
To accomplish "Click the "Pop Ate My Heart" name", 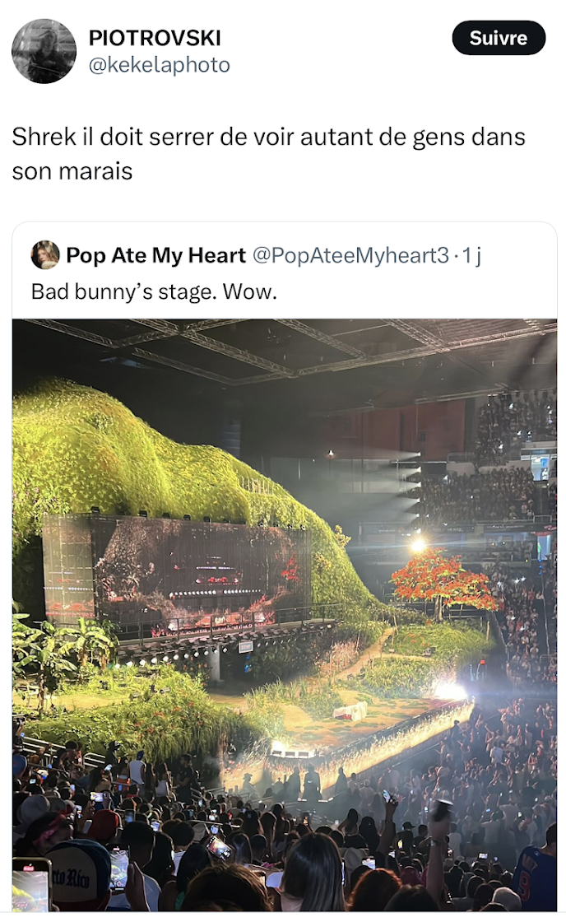I will point(155,255).
